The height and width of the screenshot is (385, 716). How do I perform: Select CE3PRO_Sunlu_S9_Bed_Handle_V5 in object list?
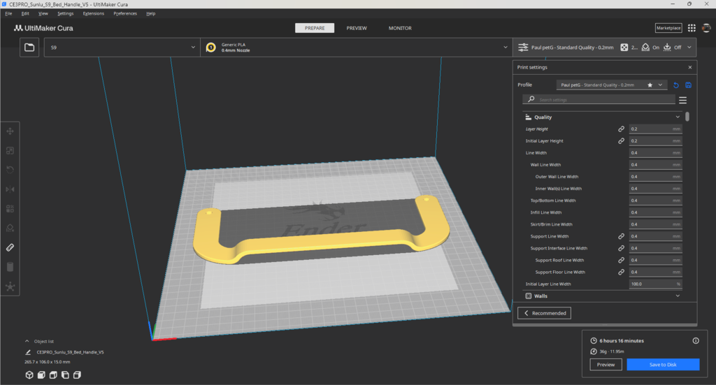click(70, 352)
